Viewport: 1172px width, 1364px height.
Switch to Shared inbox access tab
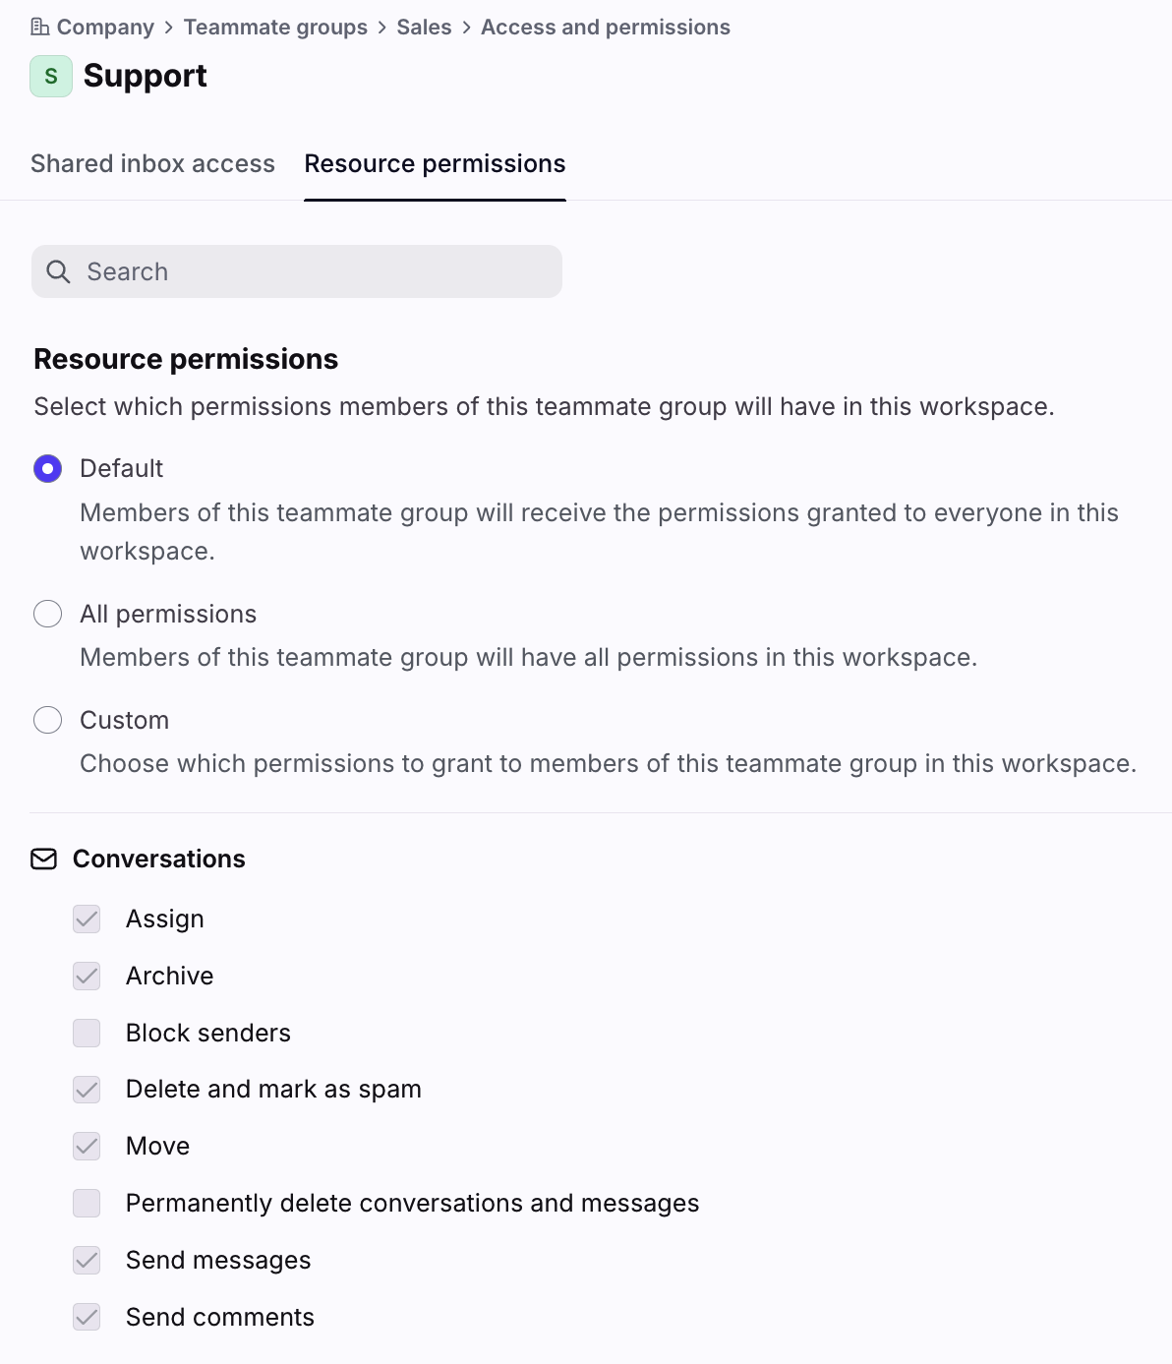152,163
